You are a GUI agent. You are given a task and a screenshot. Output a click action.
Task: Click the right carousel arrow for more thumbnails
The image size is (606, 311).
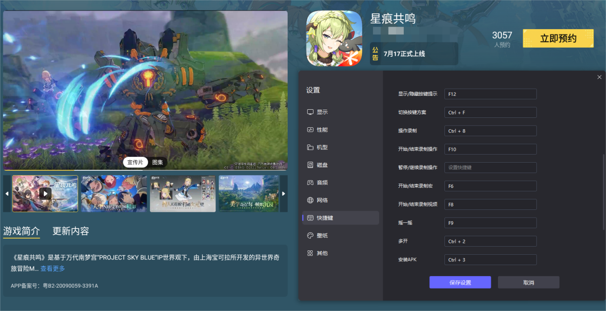click(283, 194)
